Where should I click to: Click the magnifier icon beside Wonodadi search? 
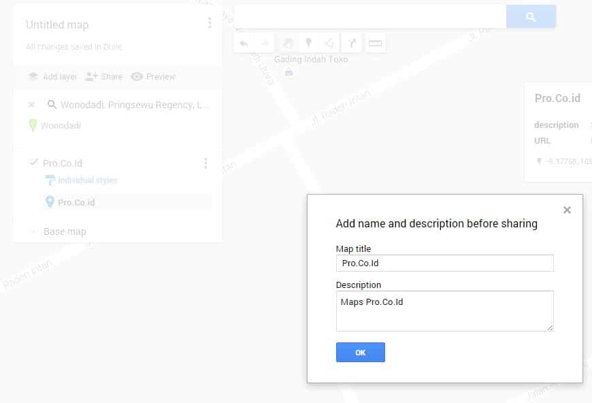tap(52, 104)
